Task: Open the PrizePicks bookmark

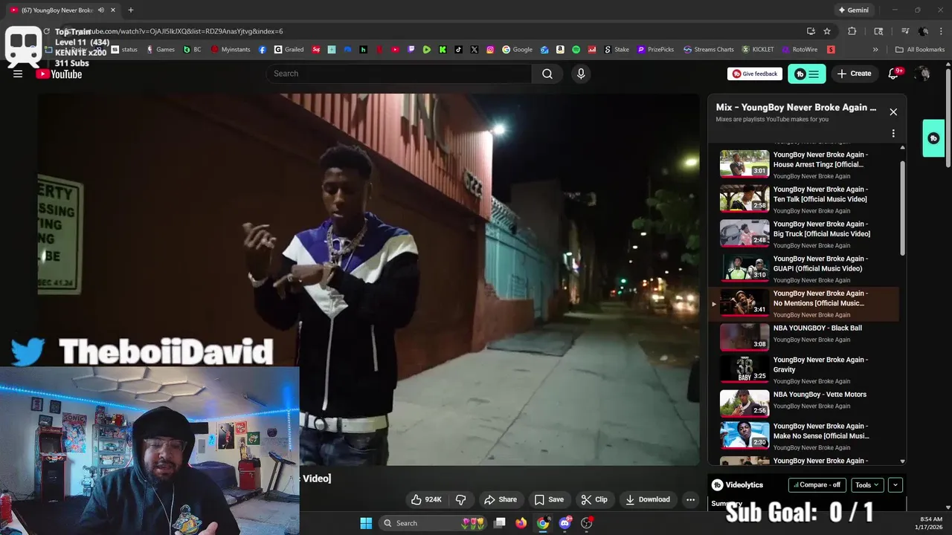Action: click(655, 50)
